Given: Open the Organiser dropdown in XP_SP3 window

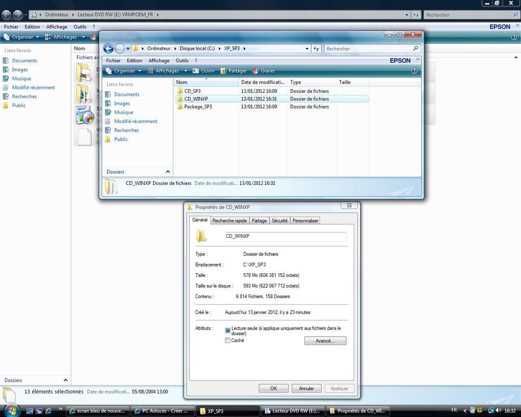Looking at the screenshot, I should click(x=124, y=71).
